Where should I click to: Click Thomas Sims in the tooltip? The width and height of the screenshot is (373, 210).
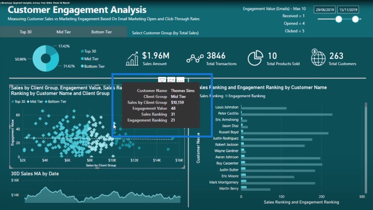pos(182,91)
